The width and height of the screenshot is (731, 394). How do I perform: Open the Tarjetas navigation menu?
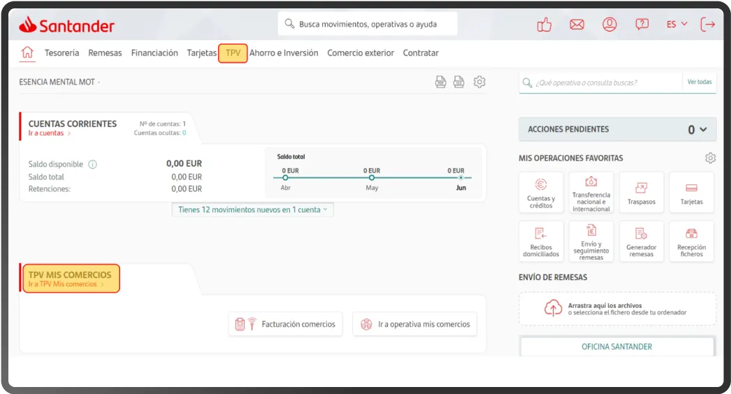click(x=202, y=52)
